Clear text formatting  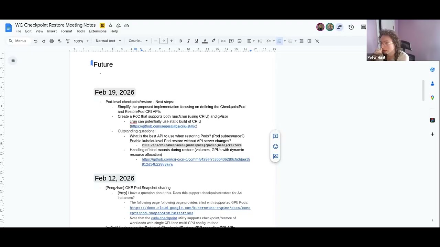point(317,41)
